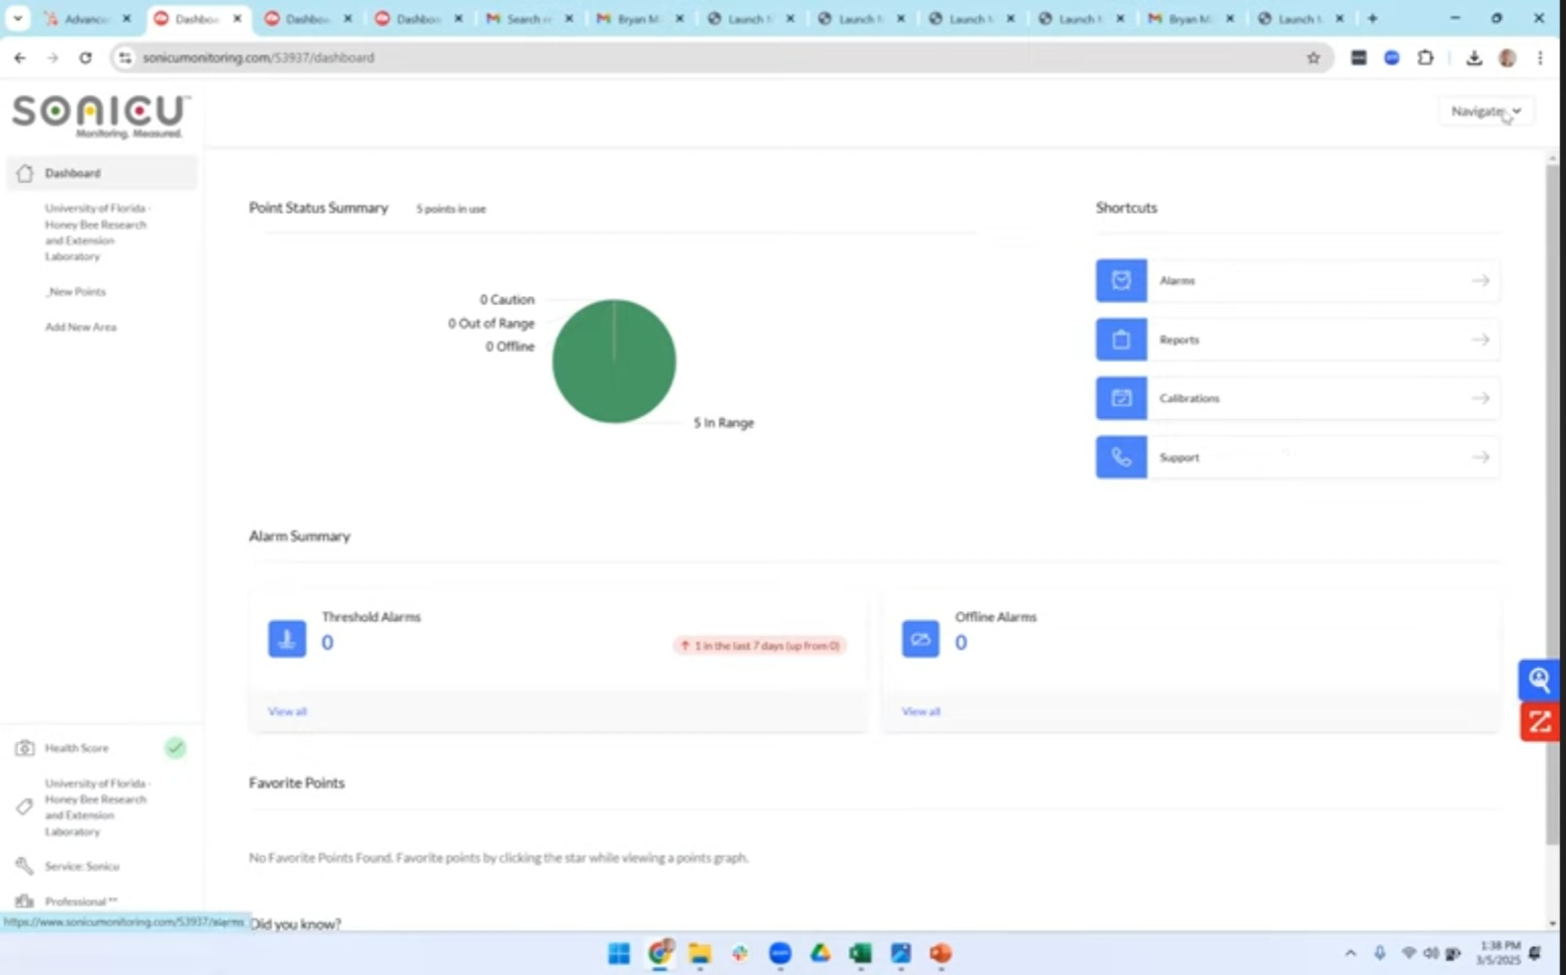
Task: Select Dashboard in the sidebar
Action: pyautogui.click(x=73, y=173)
